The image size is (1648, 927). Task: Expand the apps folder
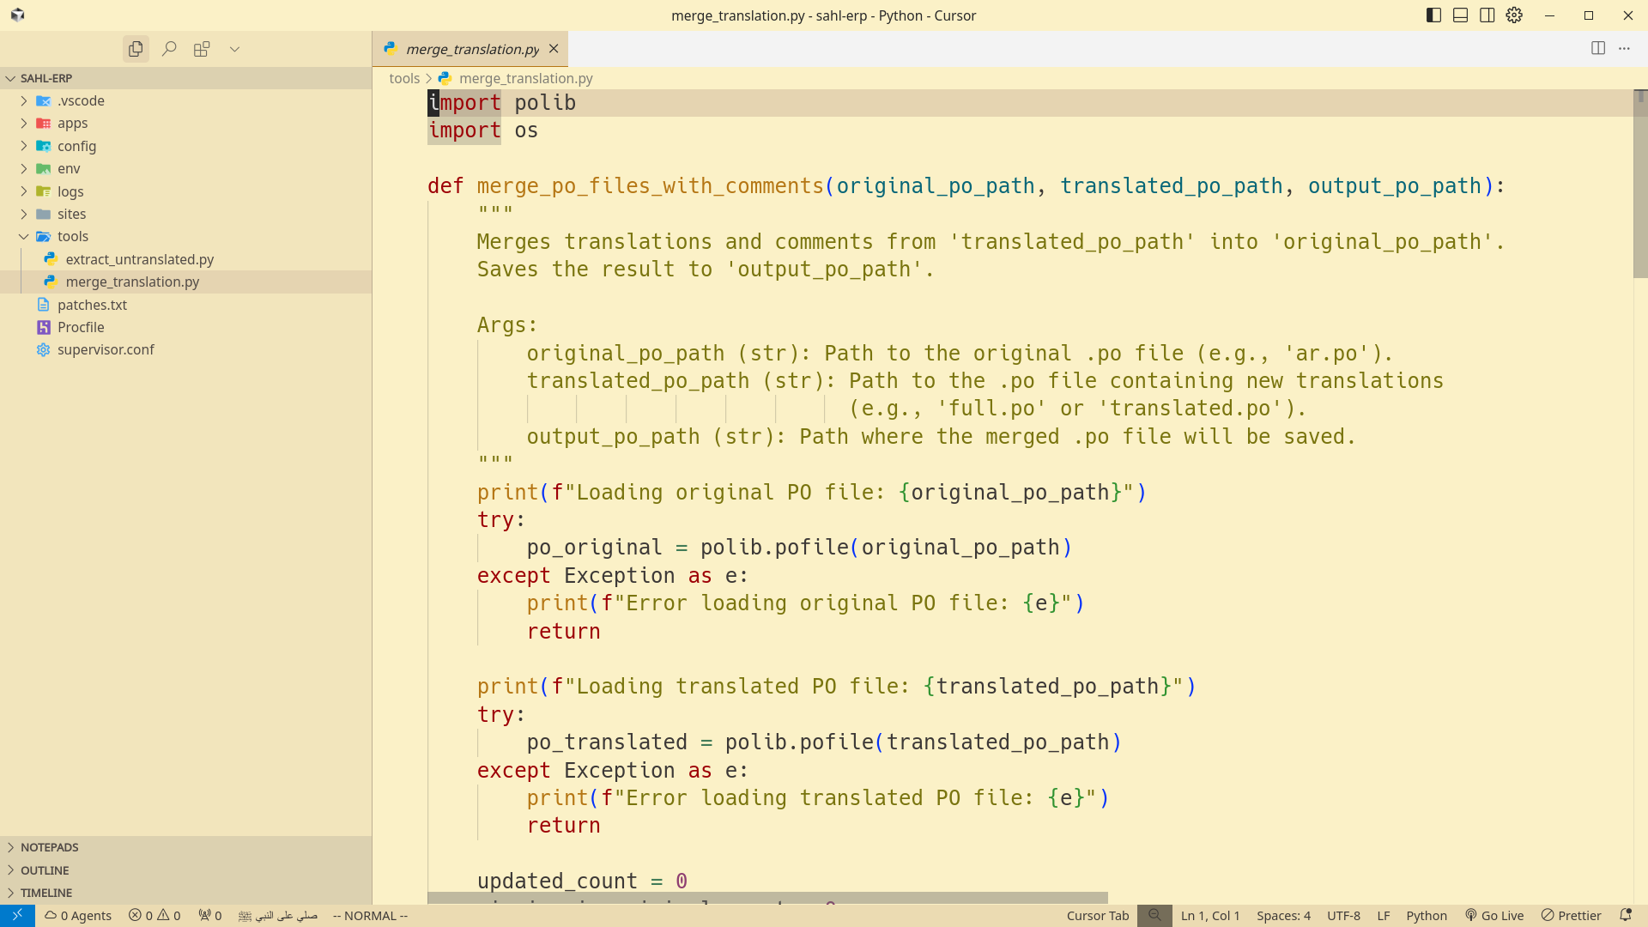pos(72,123)
